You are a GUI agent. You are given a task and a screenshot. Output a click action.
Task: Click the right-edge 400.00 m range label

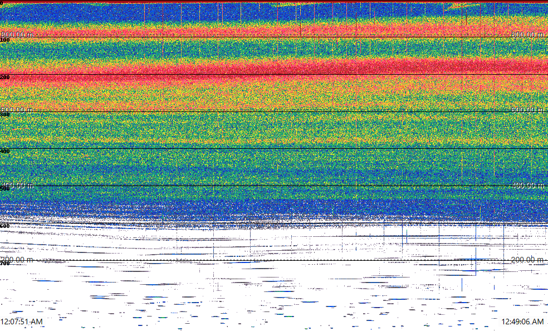pos(527,185)
